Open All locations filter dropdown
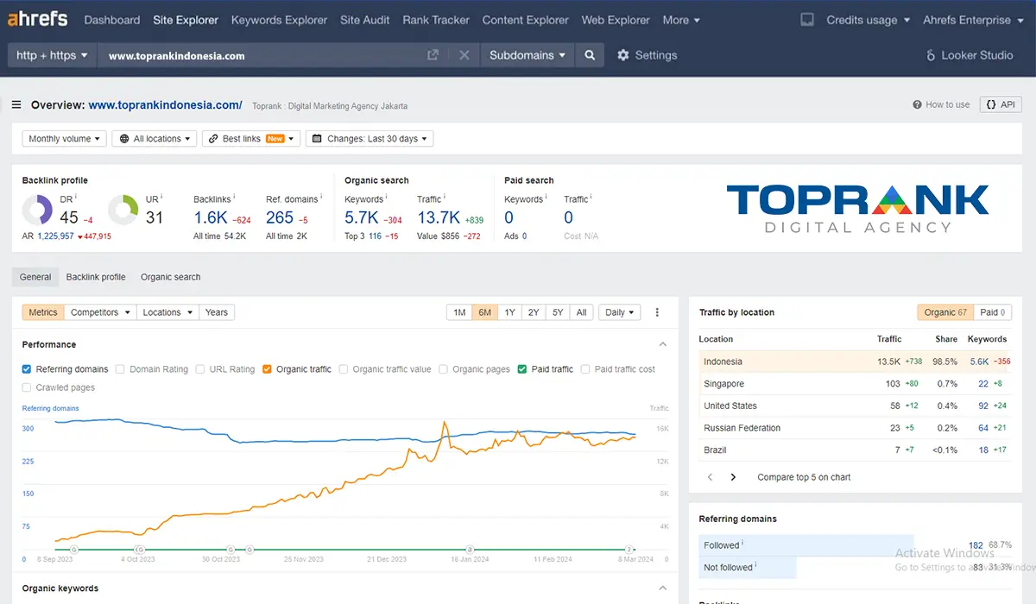 click(x=155, y=139)
